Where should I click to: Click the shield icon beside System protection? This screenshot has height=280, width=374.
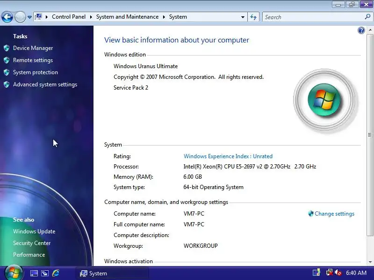[x=7, y=72]
